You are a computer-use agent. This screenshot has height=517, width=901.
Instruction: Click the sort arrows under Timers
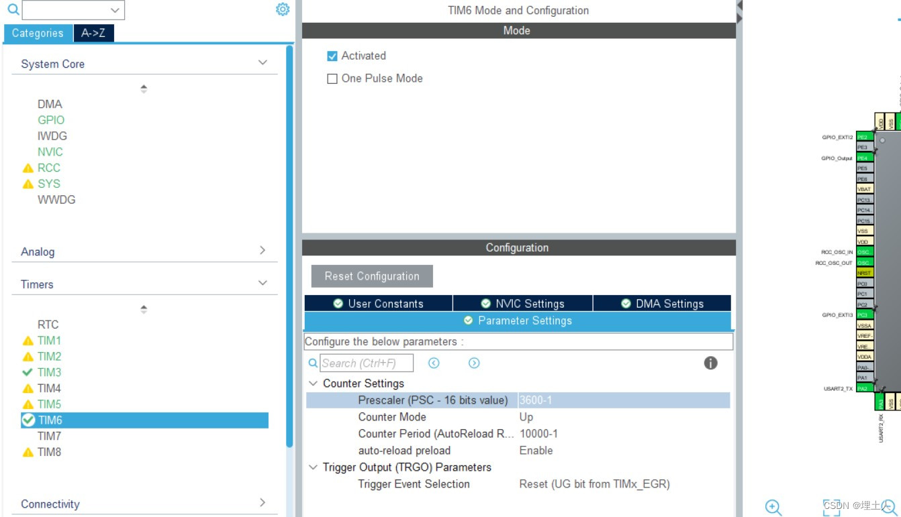tap(144, 309)
